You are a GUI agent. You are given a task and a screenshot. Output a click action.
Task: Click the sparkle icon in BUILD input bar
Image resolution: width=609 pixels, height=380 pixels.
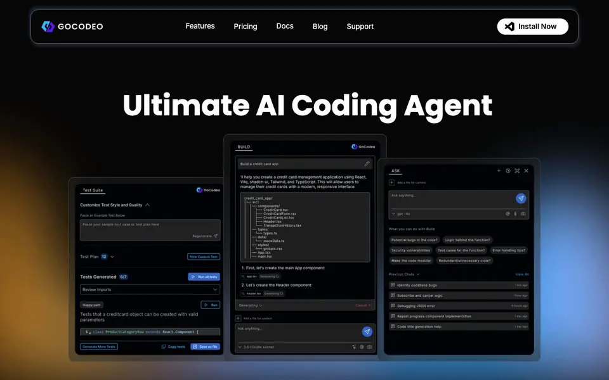tap(354, 347)
